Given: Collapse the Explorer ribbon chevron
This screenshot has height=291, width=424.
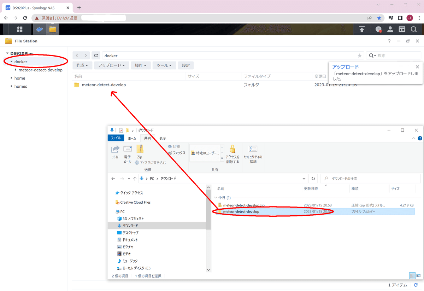Looking at the screenshot, I should pyautogui.click(x=414, y=138).
